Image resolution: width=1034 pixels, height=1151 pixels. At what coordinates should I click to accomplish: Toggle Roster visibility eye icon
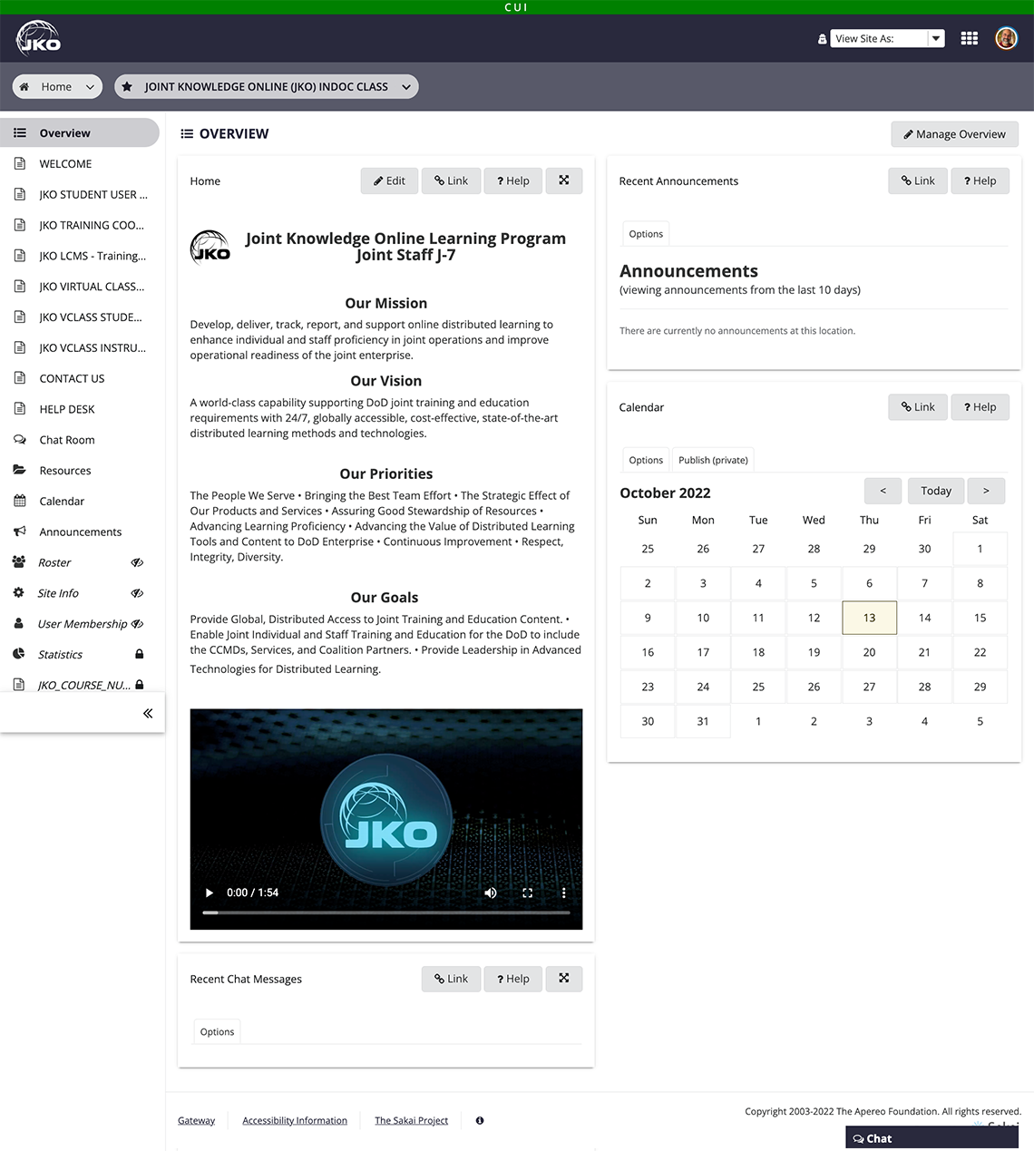[x=137, y=562]
